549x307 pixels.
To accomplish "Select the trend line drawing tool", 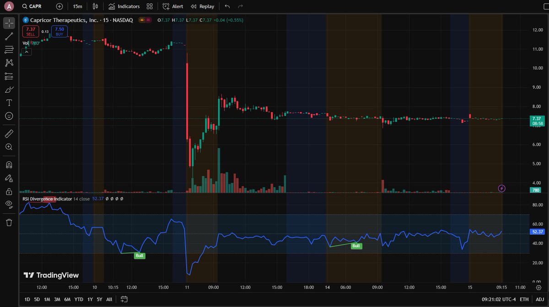I will click(9, 36).
